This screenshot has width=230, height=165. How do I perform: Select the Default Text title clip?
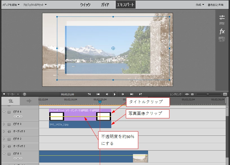tap(80, 115)
